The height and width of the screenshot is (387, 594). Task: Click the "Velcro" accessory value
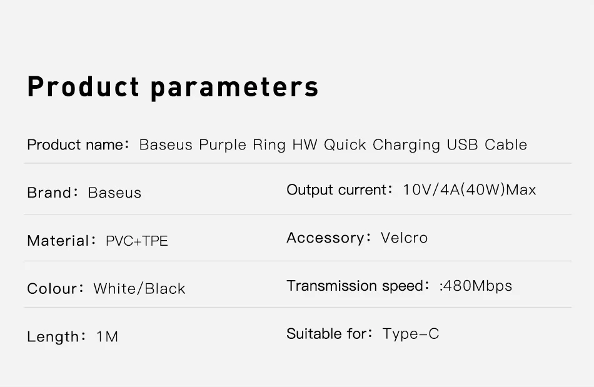coord(404,238)
